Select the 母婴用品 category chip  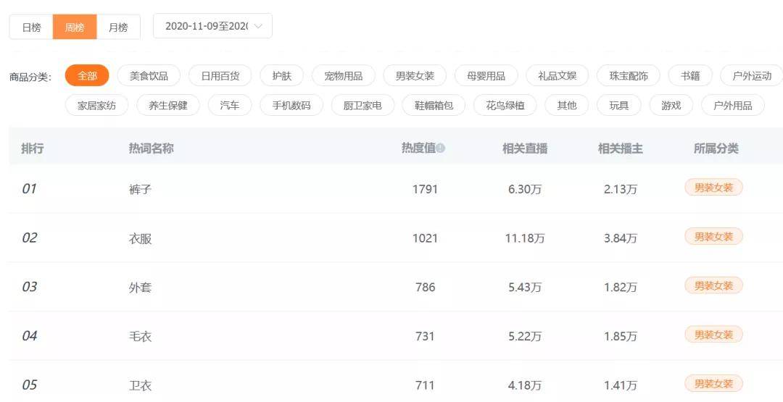[486, 75]
